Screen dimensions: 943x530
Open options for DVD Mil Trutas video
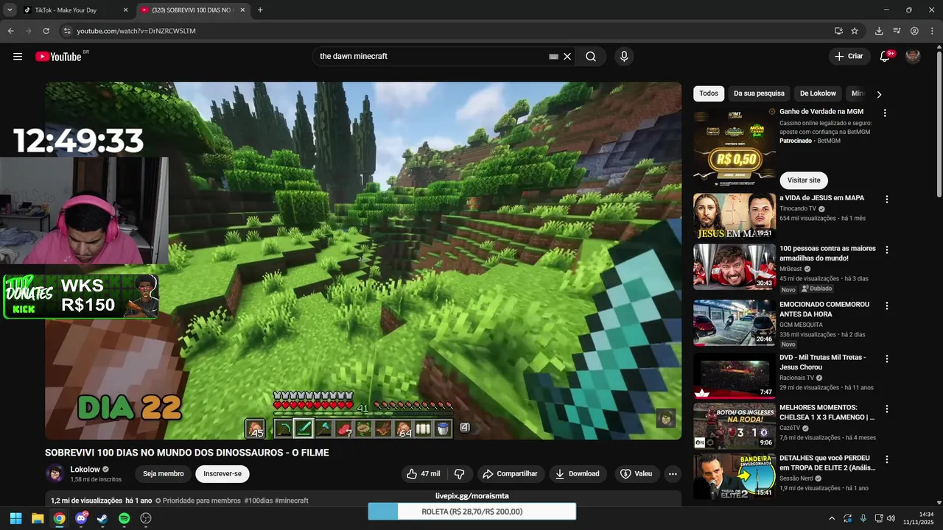[887, 359]
